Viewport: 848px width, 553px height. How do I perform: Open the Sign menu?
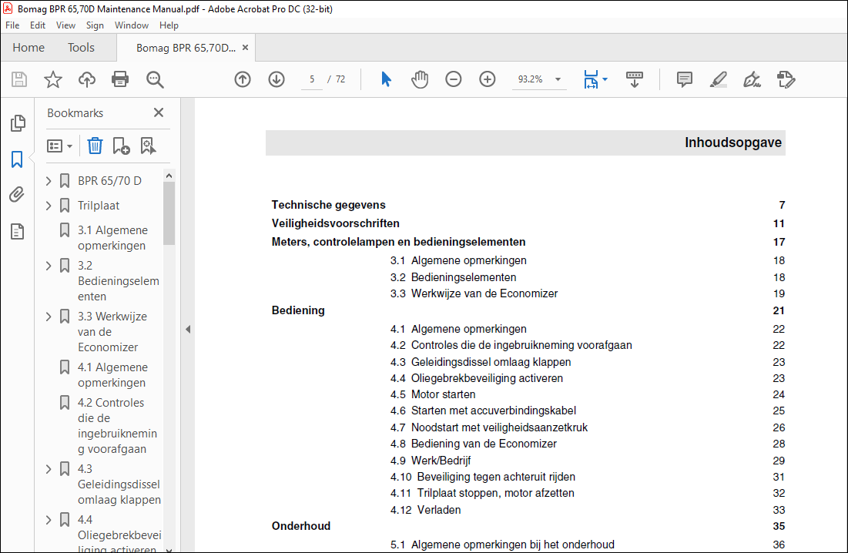[95, 25]
